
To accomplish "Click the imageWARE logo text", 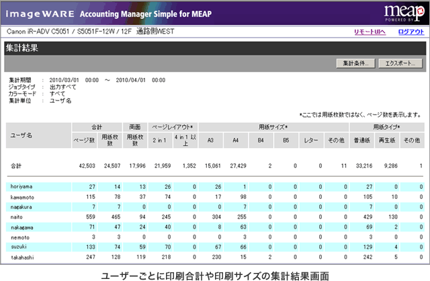I will 34,13.
